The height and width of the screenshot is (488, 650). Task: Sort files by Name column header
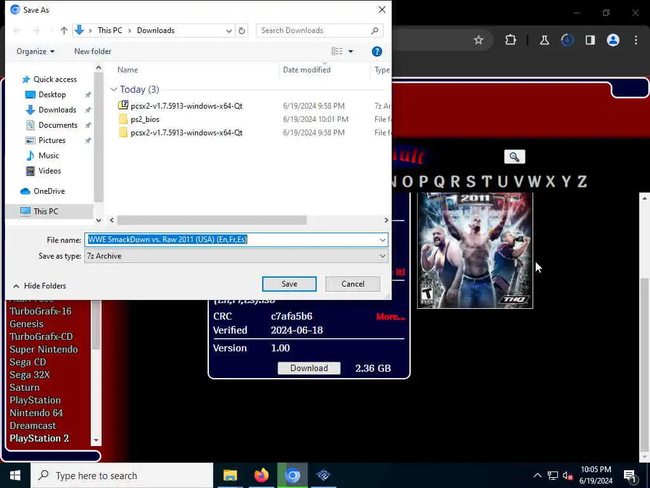tap(128, 70)
